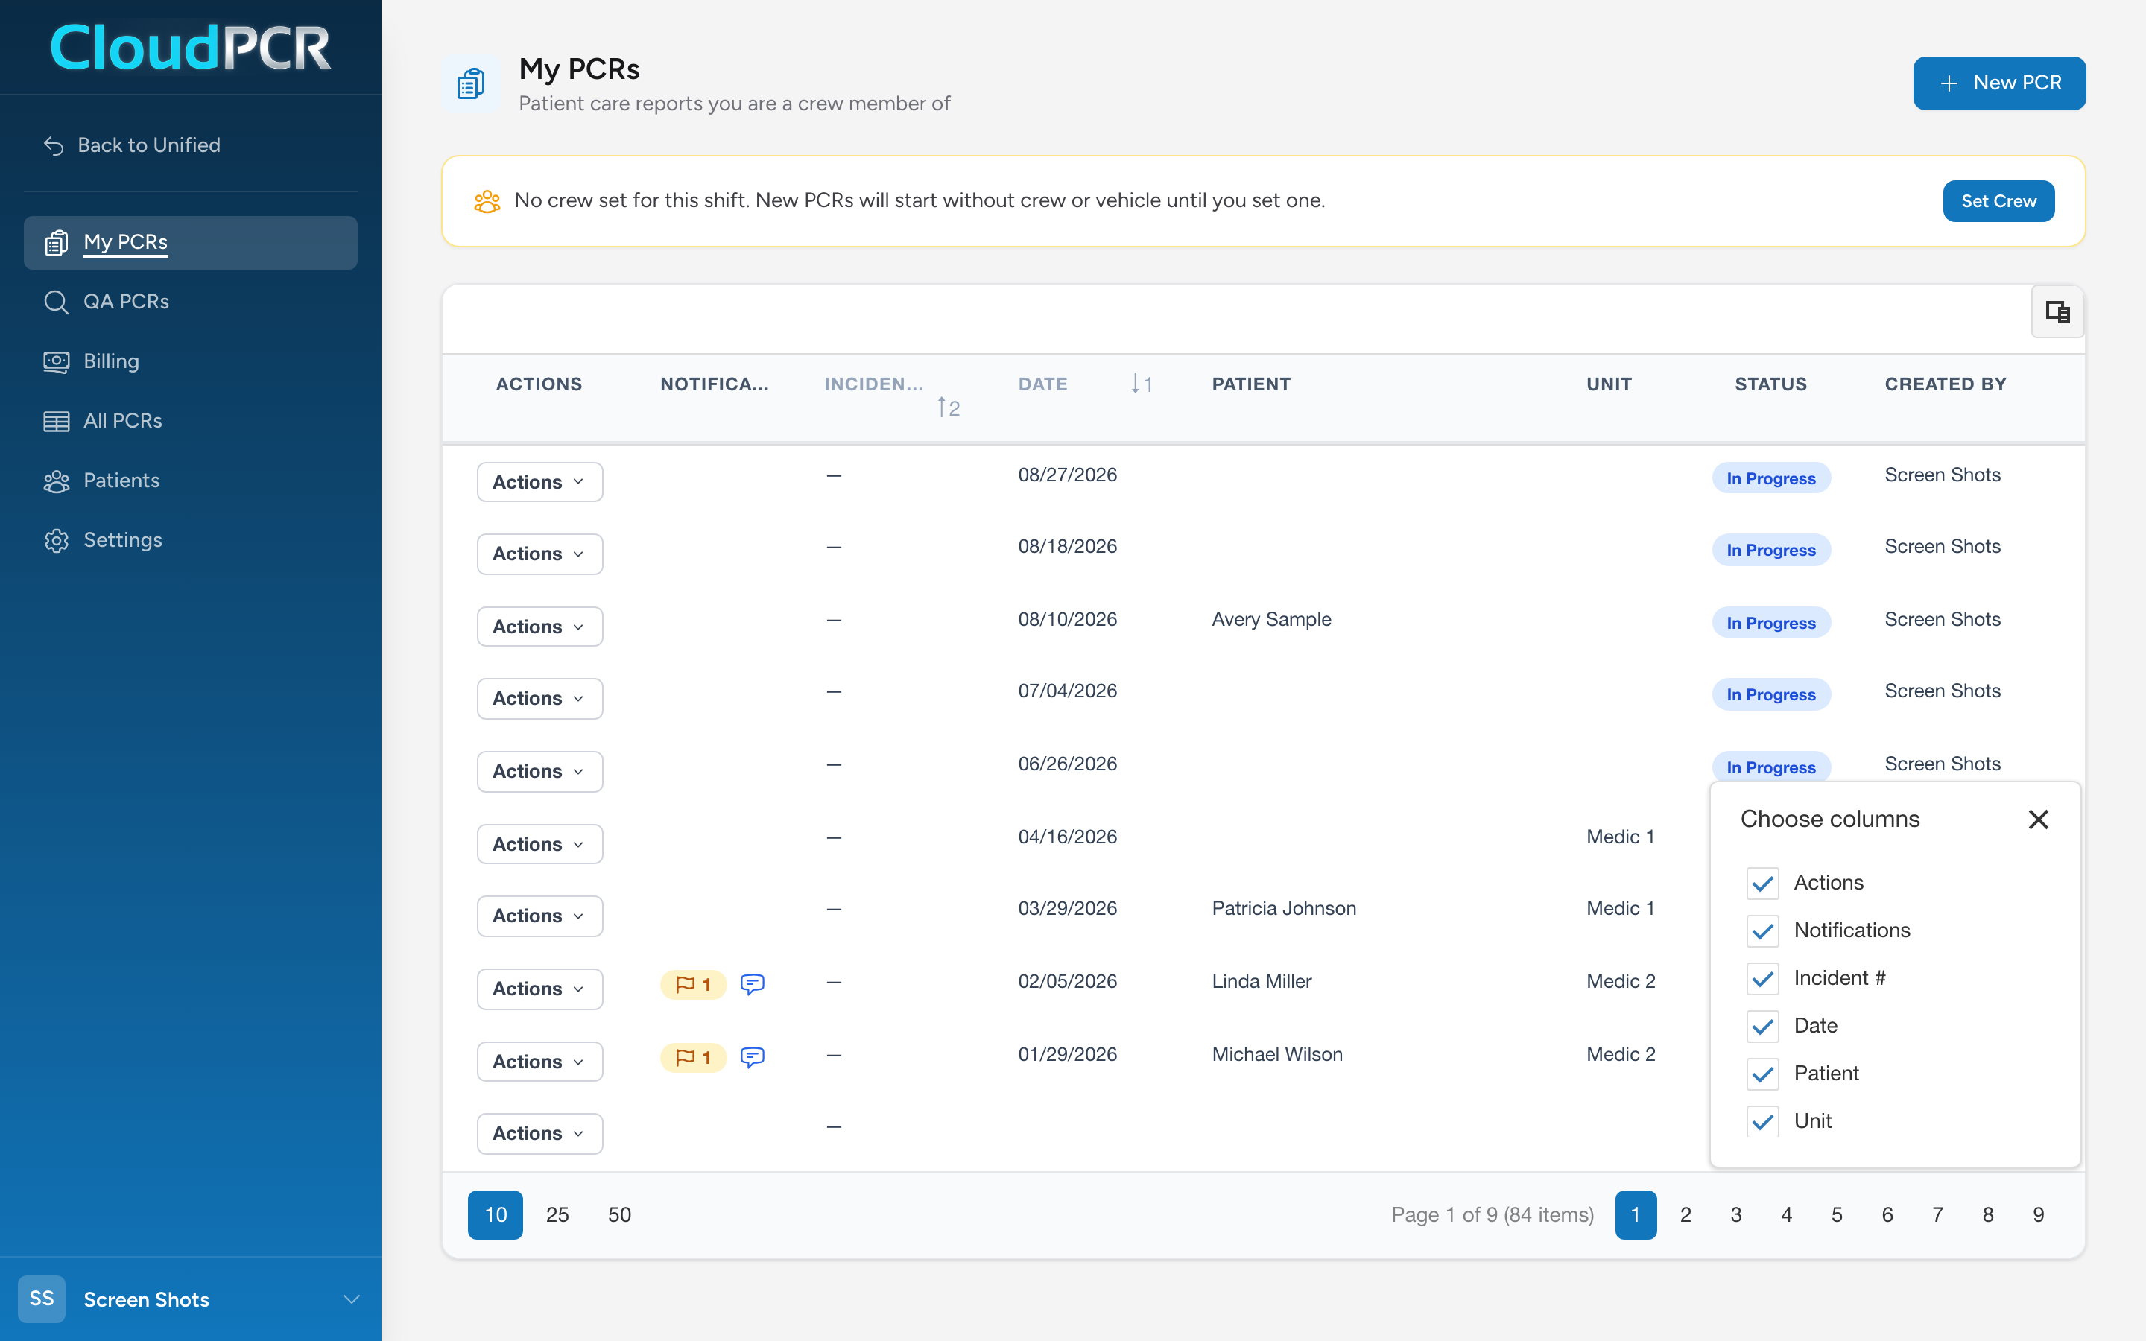Click the QA PCRs magnifier icon
The image size is (2146, 1341).
tap(56, 302)
